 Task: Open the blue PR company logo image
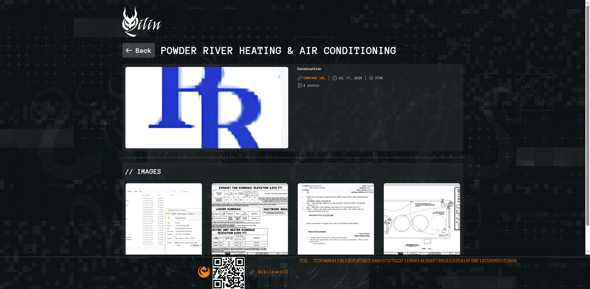click(207, 107)
